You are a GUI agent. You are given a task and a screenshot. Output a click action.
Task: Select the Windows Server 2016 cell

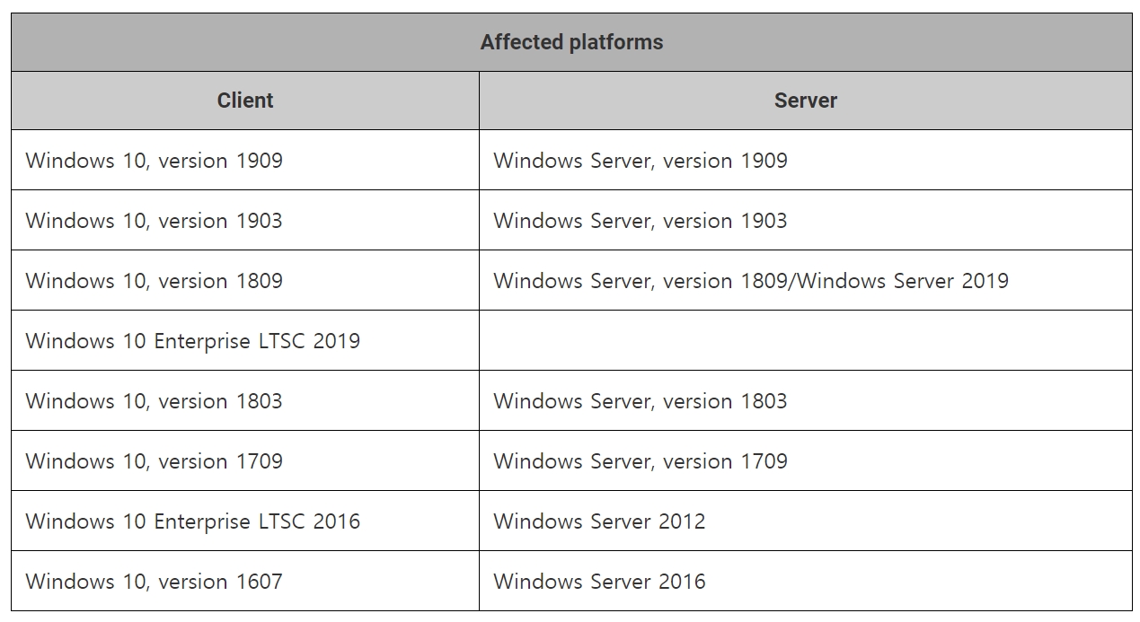pyautogui.click(x=599, y=582)
